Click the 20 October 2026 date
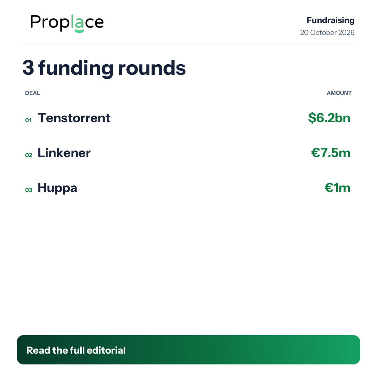 pyautogui.click(x=327, y=32)
